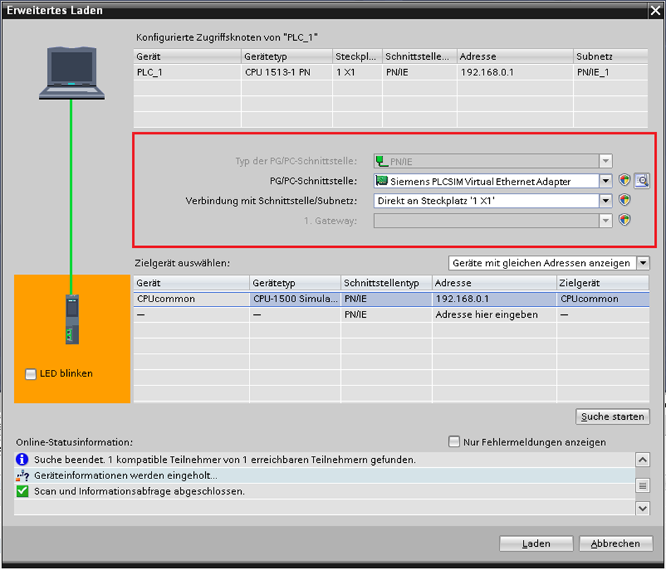The width and height of the screenshot is (666, 570).
Task: Click shield icon next to PG/PC-Schnittstelle dropdown
Action: pos(624,180)
